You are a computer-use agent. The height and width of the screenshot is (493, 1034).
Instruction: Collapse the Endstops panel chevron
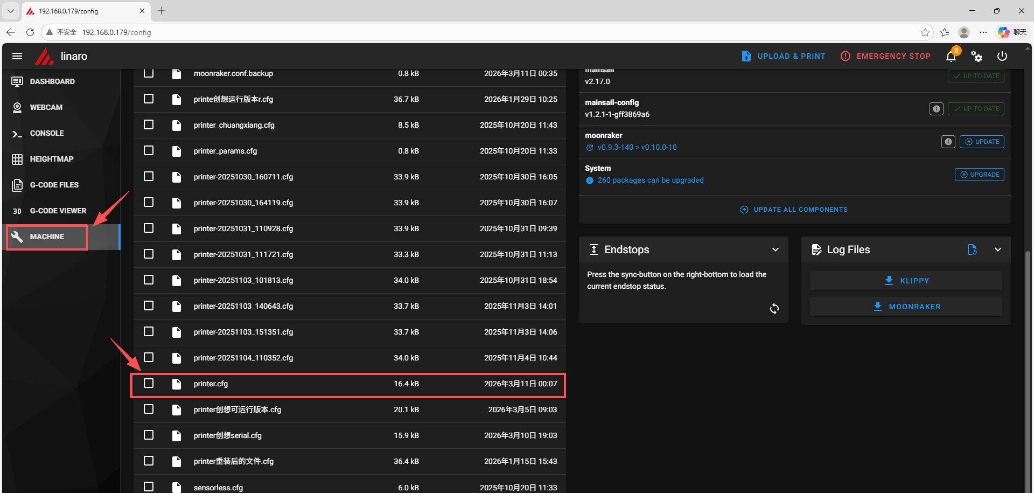(775, 249)
